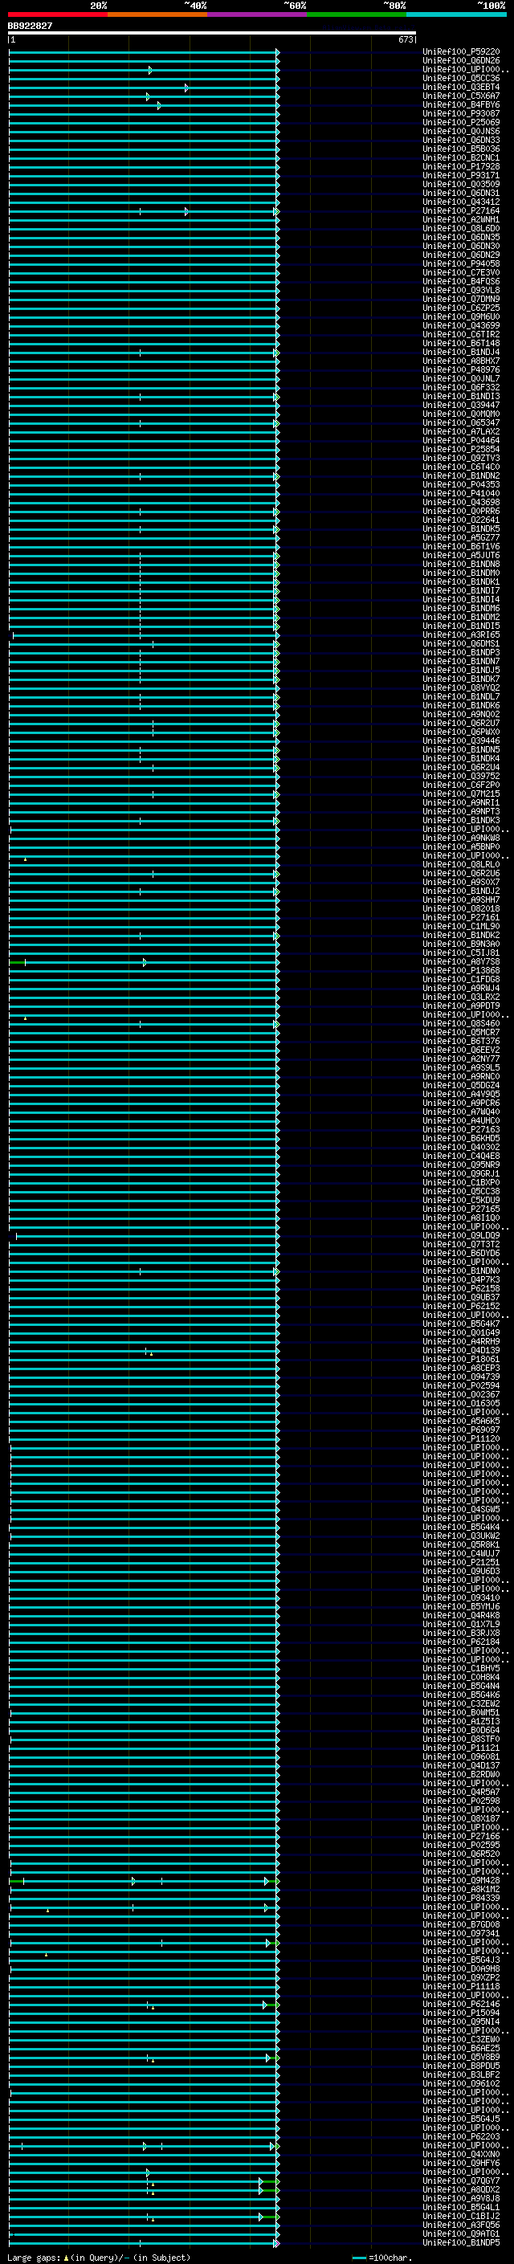Open hit UniRef100_Q5CC36

(x=461, y=78)
